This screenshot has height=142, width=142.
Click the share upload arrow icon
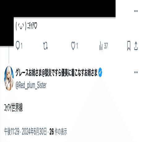(136, 46)
